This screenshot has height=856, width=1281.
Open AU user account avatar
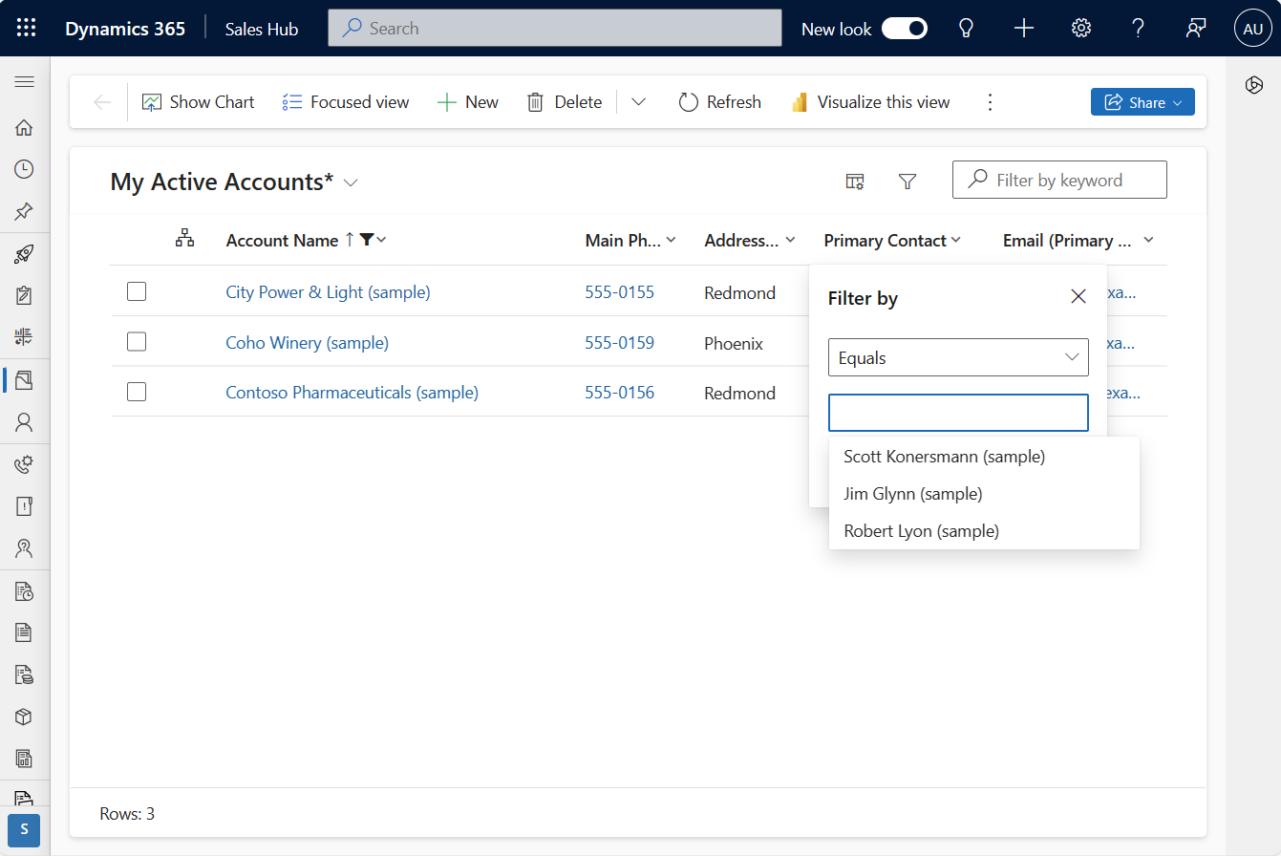pyautogui.click(x=1253, y=29)
